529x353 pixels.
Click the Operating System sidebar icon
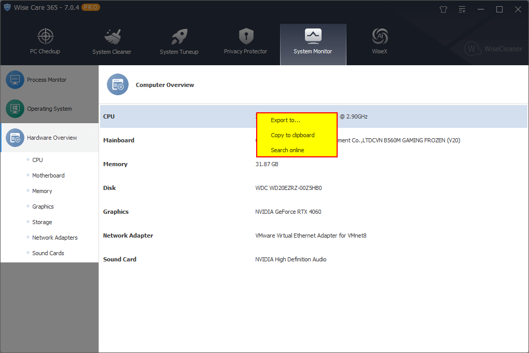(15, 109)
